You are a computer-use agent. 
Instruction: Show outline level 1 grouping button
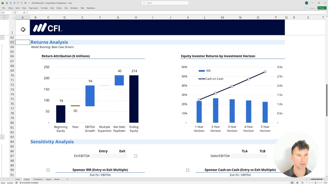[2, 17]
